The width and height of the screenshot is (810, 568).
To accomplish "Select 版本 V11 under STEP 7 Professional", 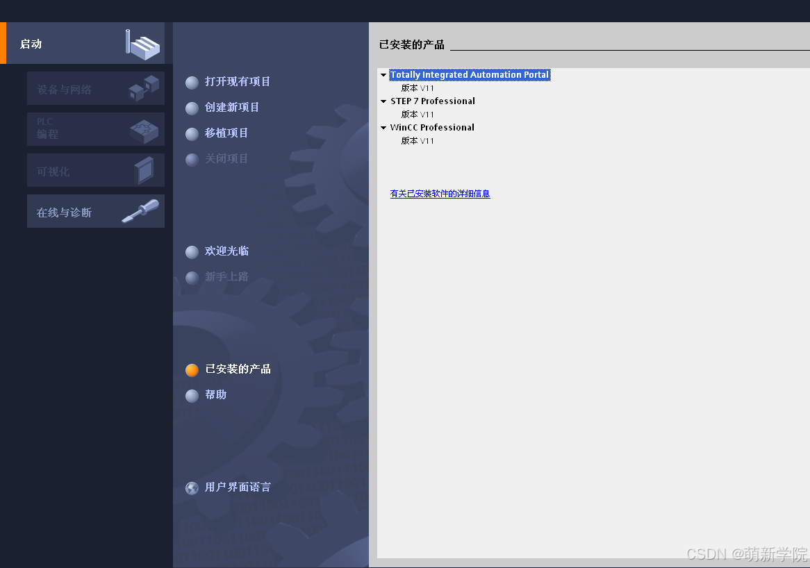I will coord(418,115).
